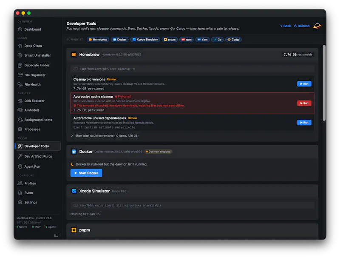Image resolution: width=340 pixels, height=258 pixels.
Task: Open Dev Artifact Purge
Action: 38,156
